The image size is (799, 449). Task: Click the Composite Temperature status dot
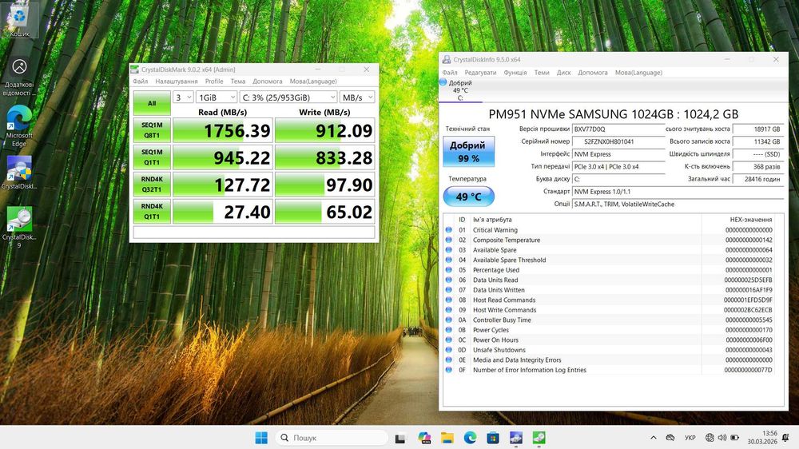coord(448,240)
